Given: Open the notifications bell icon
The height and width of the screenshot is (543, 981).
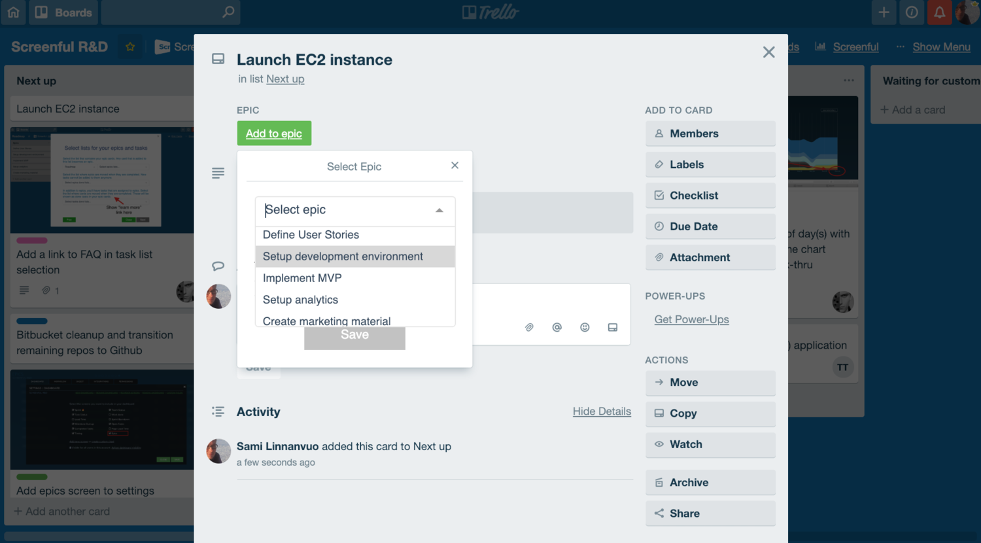Looking at the screenshot, I should [x=939, y=12].
